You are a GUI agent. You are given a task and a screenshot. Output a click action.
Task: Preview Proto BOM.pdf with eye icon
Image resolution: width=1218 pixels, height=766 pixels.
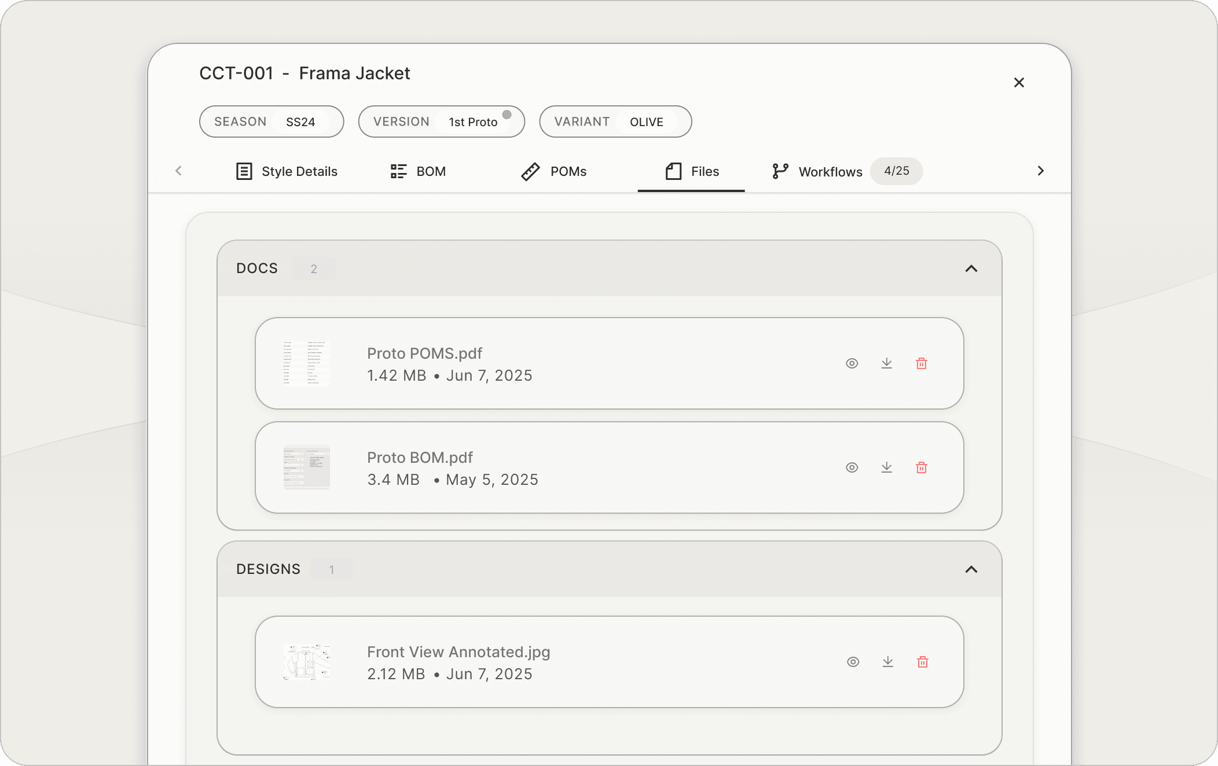click(852, 467)
